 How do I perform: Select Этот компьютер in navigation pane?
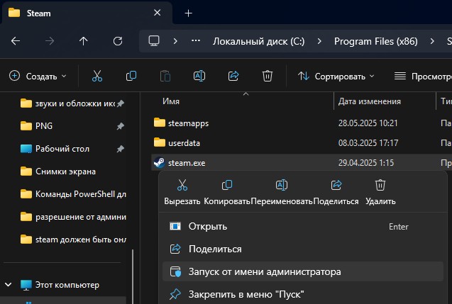coord(60,285)
